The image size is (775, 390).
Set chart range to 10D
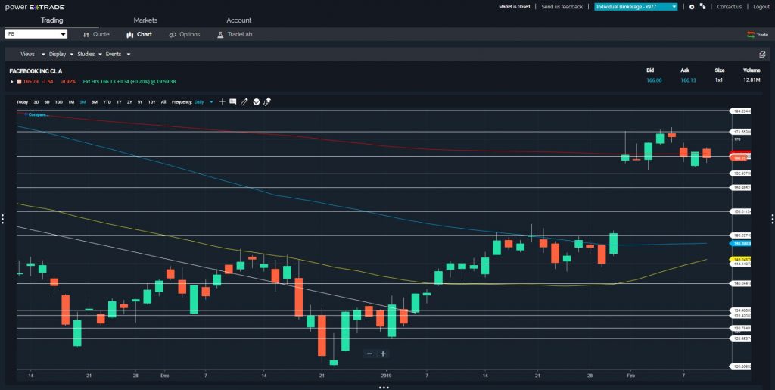[59, 101]
